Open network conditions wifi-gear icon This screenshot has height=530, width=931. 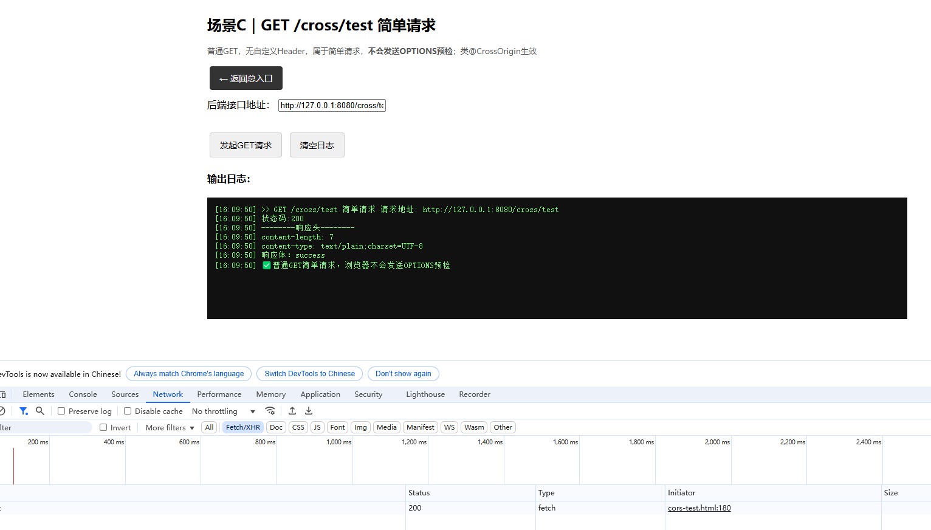click(x=270, y=411)
